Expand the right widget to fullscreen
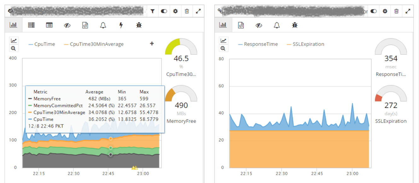 pos(408,11)
